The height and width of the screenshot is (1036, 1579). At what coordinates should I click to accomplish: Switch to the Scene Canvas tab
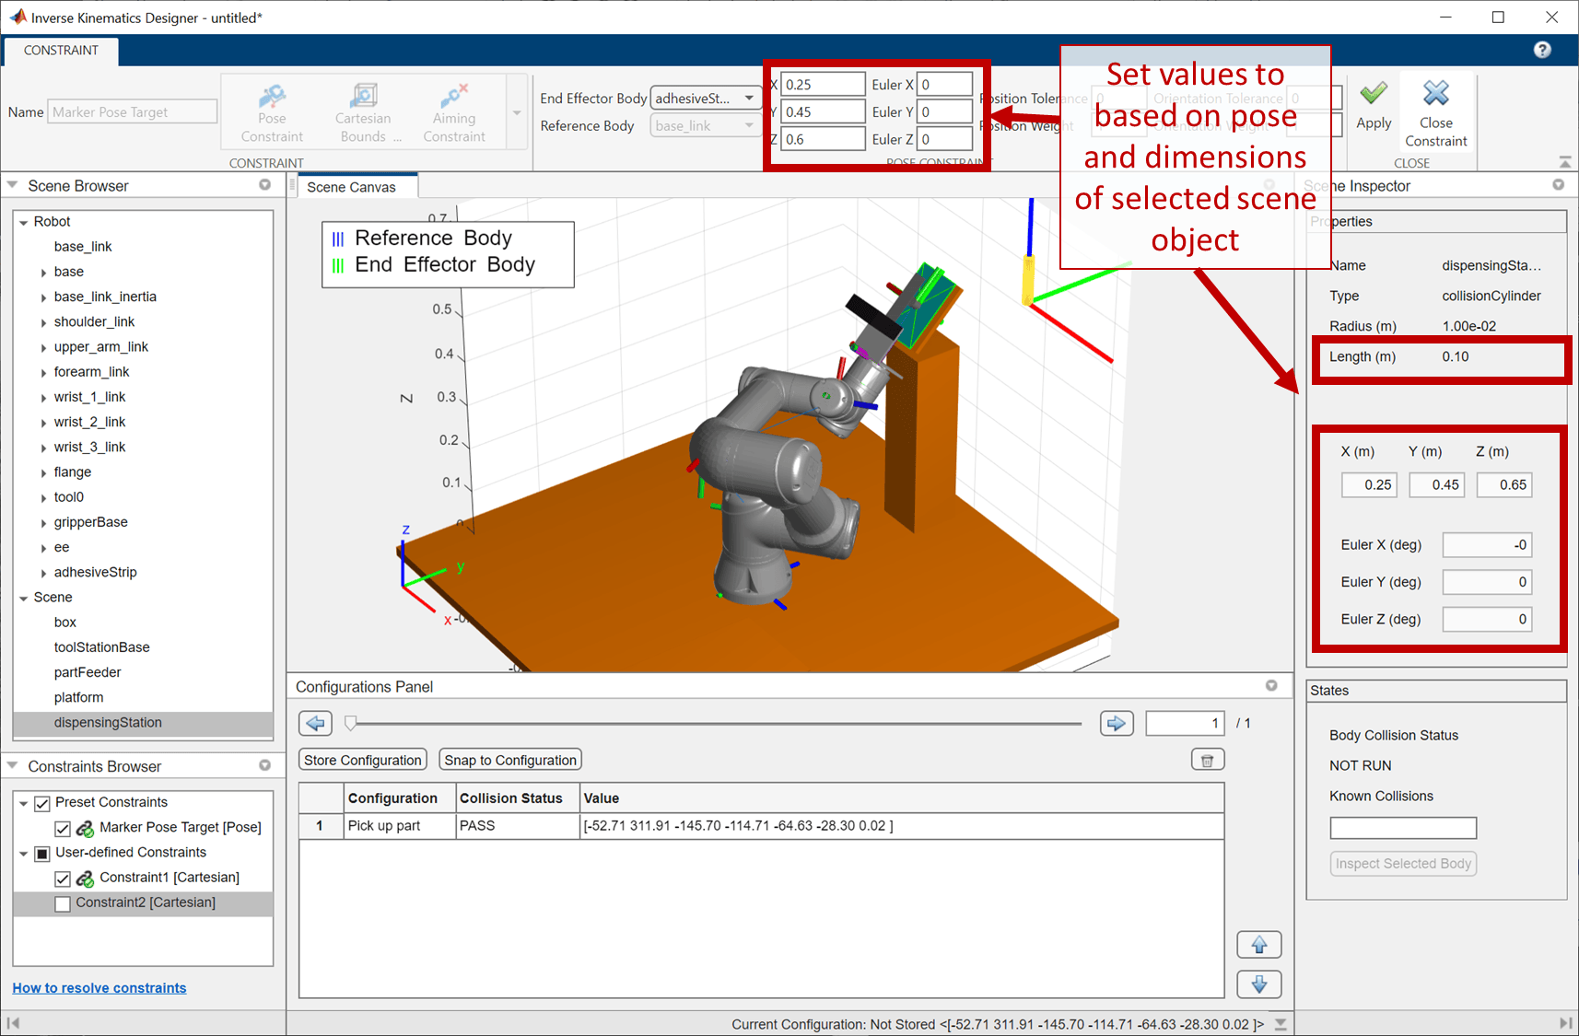click(x=351, y=187)
